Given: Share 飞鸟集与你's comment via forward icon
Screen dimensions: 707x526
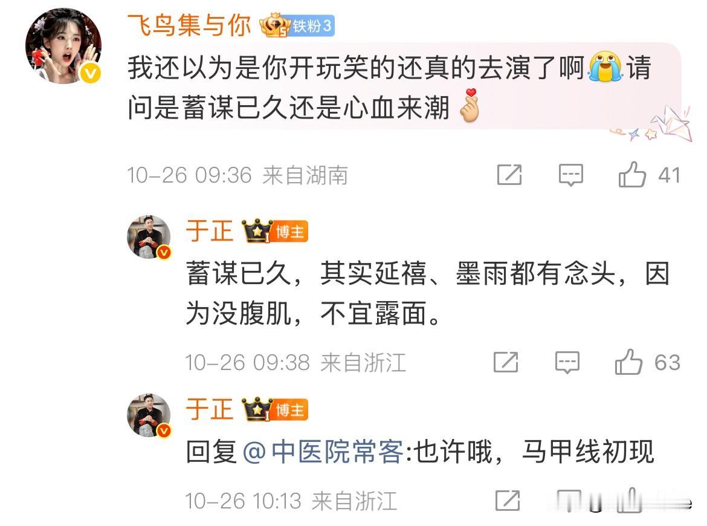Looking at the screenshot, I should [x=509, y=175].
